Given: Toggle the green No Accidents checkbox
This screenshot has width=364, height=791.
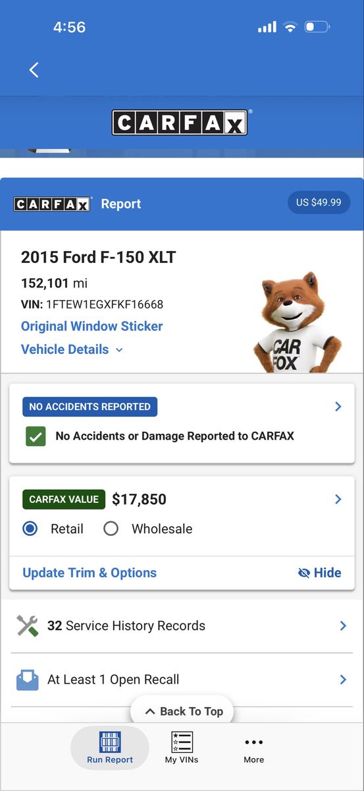Looking at the screenshot, I should 36,436.
